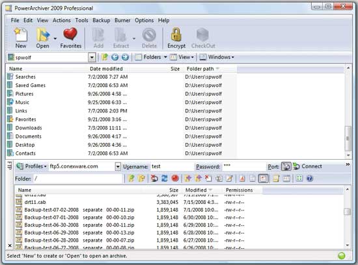
Task: Click the blue Forward arrow icon
Action: [125, 57]
